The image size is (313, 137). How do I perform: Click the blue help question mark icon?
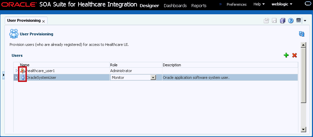[291, 21]
